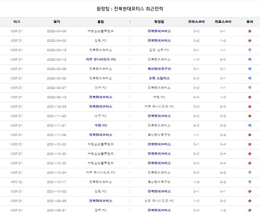Click the 승 result in the 2021-09-21 row
The image size is (260, 215).
[250, 210]
